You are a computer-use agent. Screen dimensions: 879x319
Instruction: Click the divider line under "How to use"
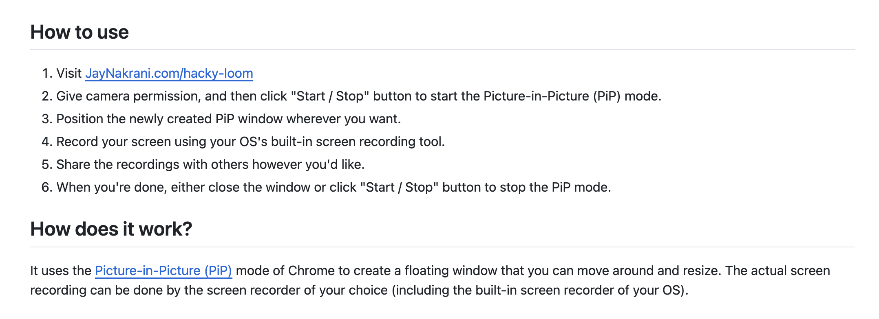pos(443,50)
